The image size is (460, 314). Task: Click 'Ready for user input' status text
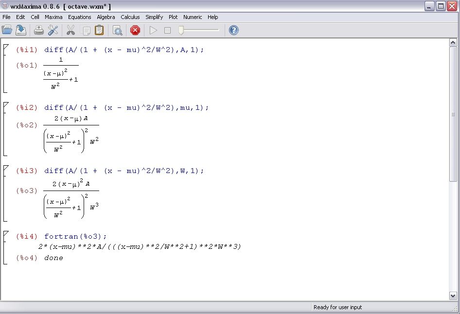(337, 307)
